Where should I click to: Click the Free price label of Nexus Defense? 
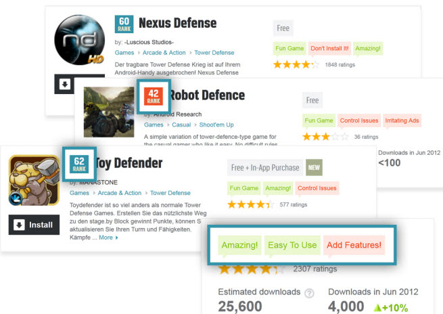[x=283, y=28]
